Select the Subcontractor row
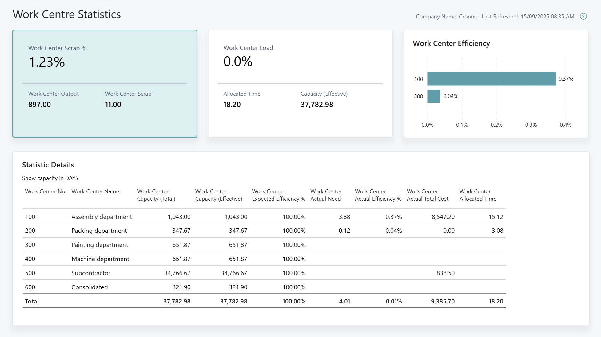Viewport: 601px width, 337px height. (x=91, y=273)
